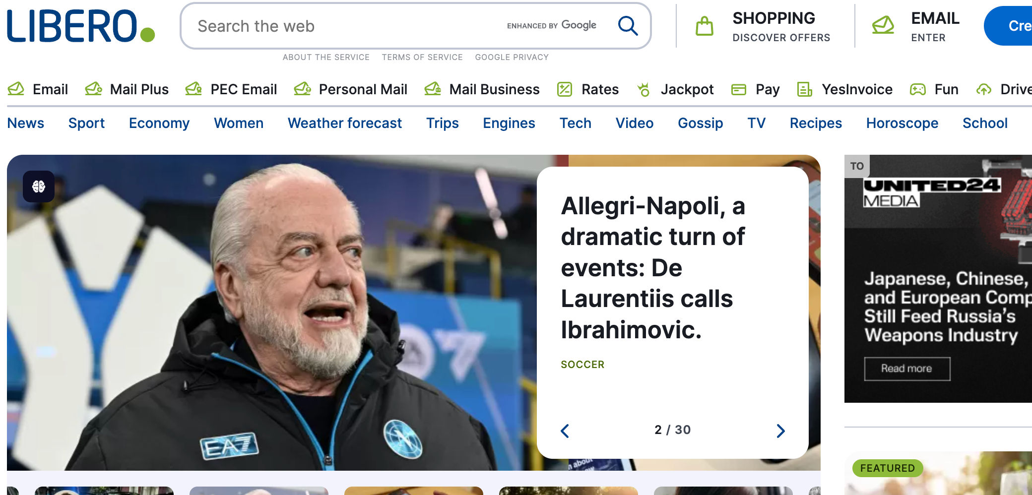Click Terms of Service link
The width and height of the screenshot is (1032, 495).
[x=422, y=57]
